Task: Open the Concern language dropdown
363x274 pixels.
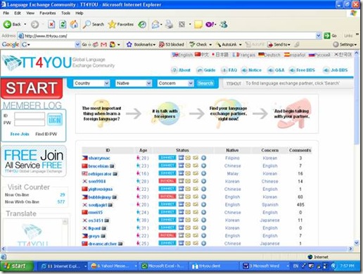Action: click(175, 83)
